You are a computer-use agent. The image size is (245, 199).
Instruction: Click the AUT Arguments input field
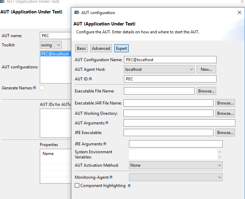[179, 123]
